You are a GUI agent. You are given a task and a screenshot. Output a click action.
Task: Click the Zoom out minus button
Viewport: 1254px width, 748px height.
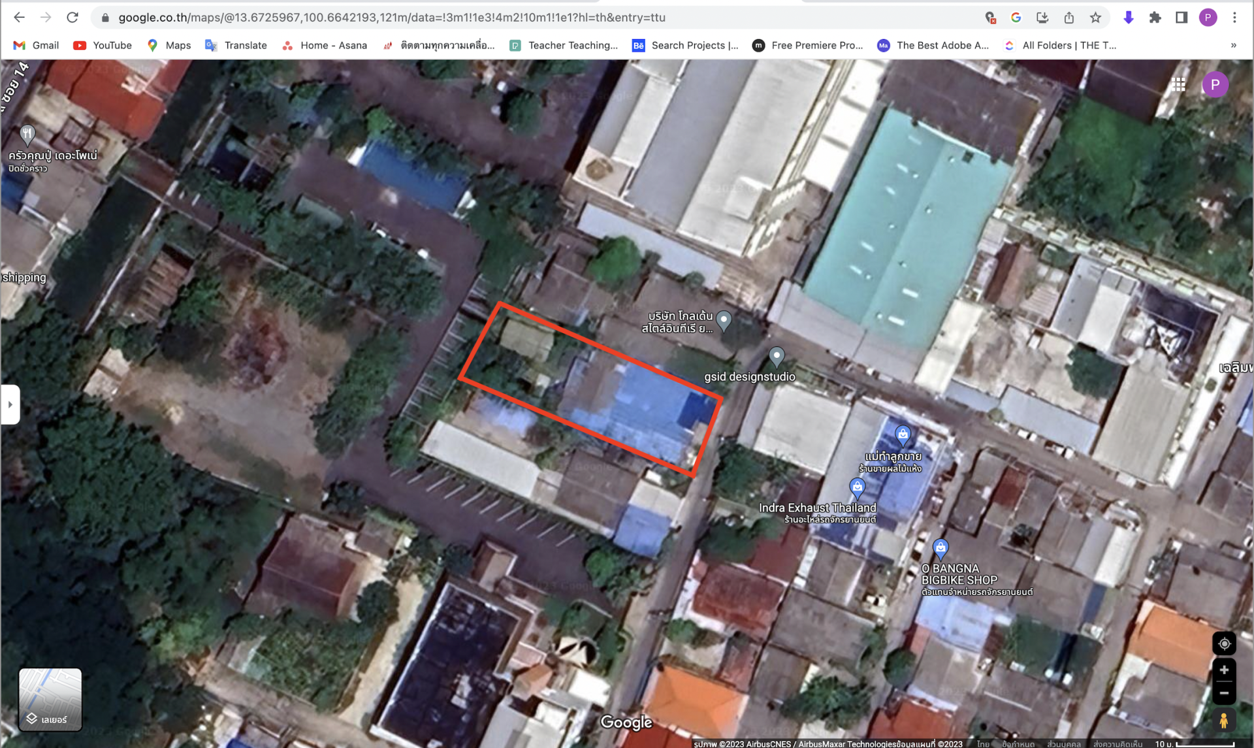pos(1224,693)
